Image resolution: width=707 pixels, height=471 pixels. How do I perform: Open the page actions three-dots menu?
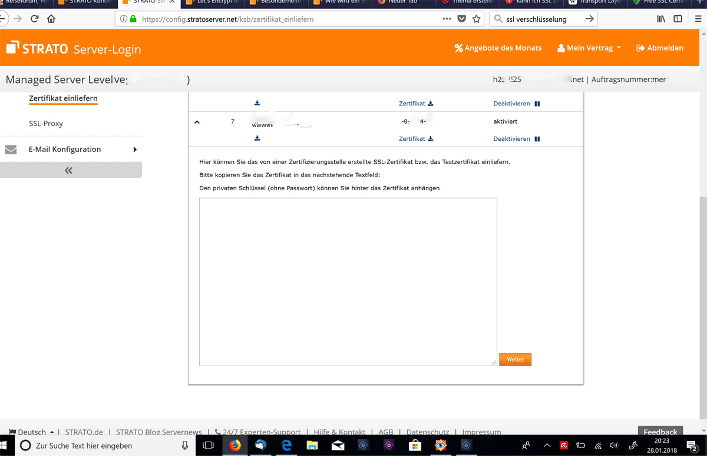[x=447, y=19]
